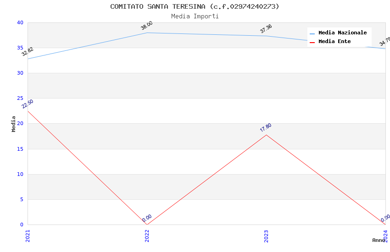Click the Media y-axis title
This screenshot has width=390, height=252.
coord(14,124)
